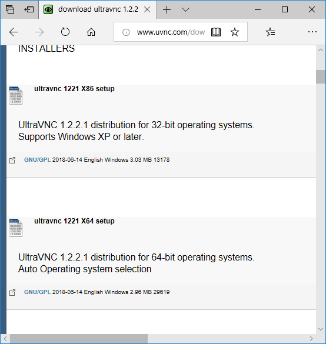Open ultravnc 1221 X86 setup link
Image resolution: width=326 pixels, height=344 pixels.
[74, 89]
